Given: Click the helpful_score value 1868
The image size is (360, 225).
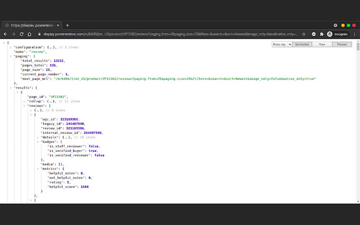Looking at the screenshot, I should [x=84, y=187].
